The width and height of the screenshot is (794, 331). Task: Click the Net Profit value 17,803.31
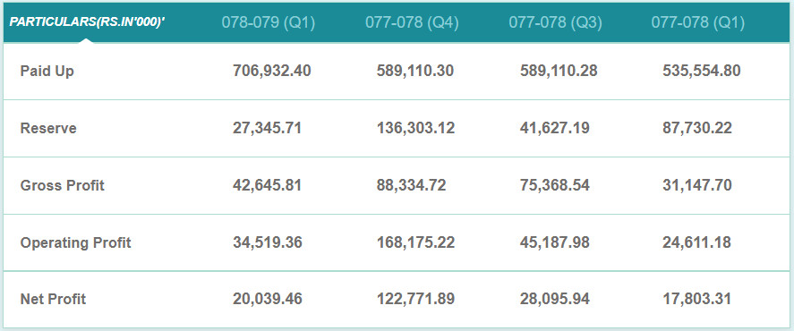coord(696,299)
